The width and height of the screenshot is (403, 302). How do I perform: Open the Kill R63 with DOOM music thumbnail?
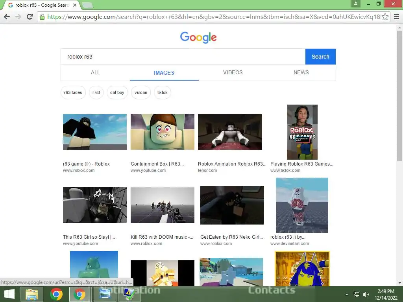[x=163, y=205]
